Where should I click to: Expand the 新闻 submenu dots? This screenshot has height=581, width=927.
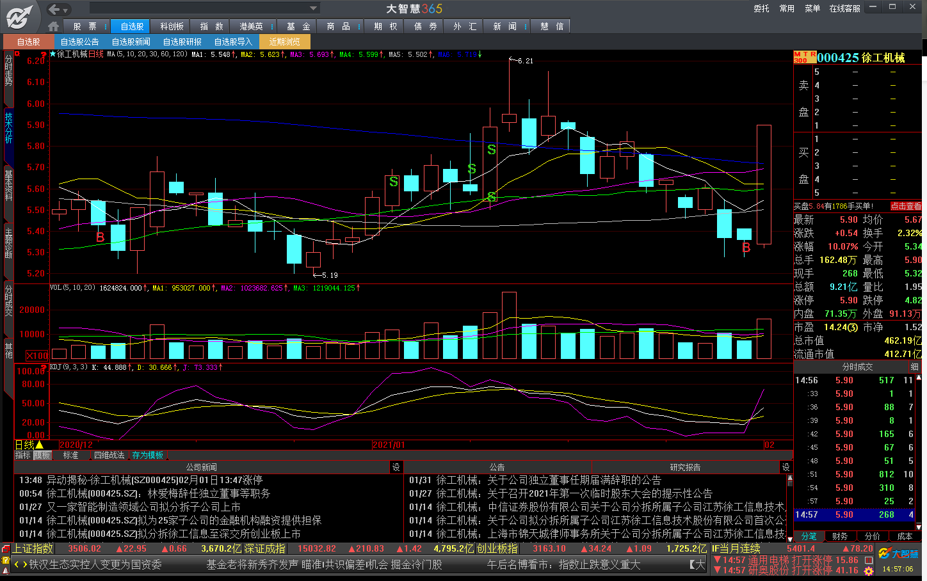click(526, 26)
